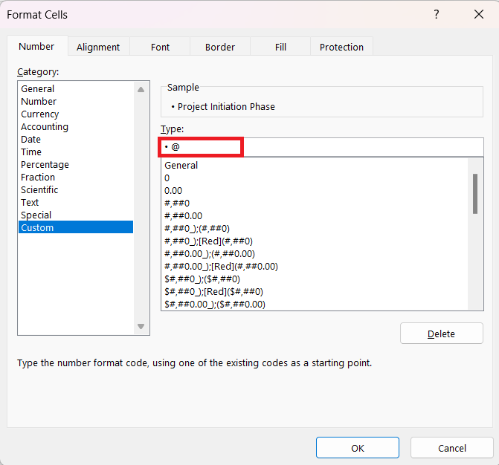Select the 0 format code
The width and height of the screenshot is (499, 465).
(x=315, y=178)
